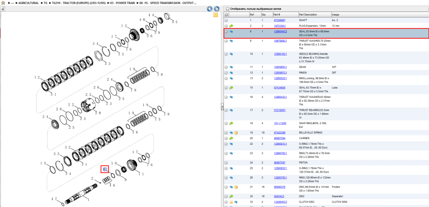Image resolution: width=429 pixels, height=207 pixels.
Task: Select 'Friction' usage text
Action: click(336, 187)
